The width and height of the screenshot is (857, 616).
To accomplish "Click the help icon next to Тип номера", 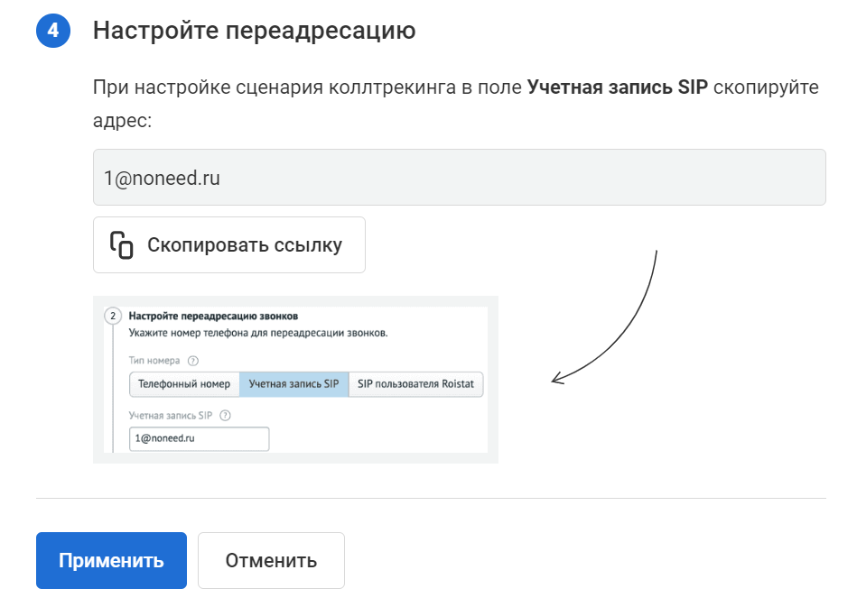I will click(x=193, y=361).
